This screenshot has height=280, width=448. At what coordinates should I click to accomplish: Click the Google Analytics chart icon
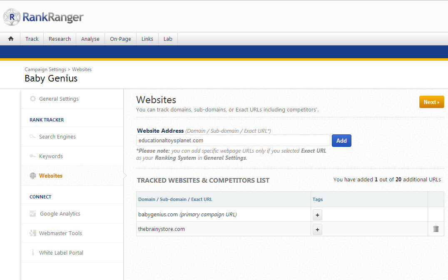32,213
